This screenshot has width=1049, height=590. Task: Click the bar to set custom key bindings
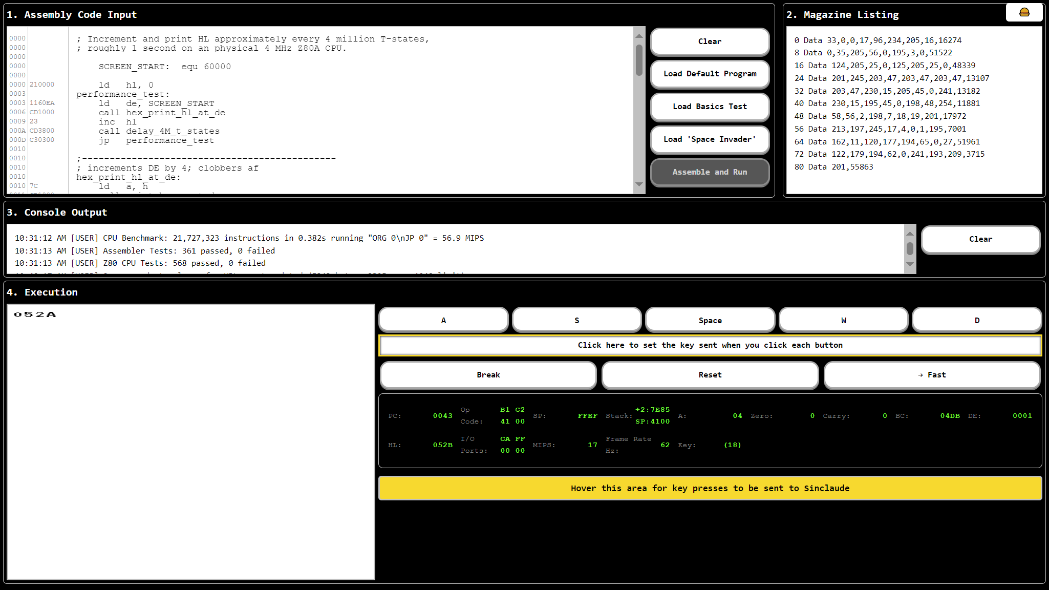pos(710,345)
